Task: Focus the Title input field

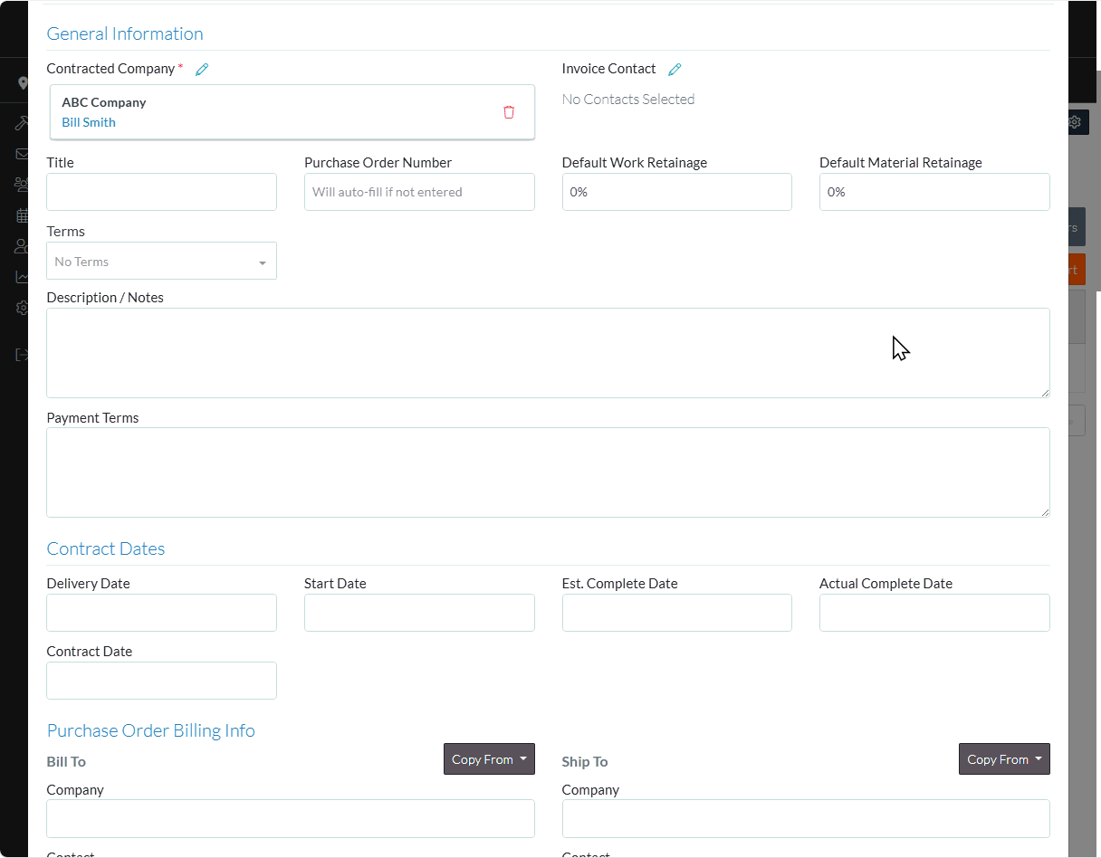Action: (161, 192)
